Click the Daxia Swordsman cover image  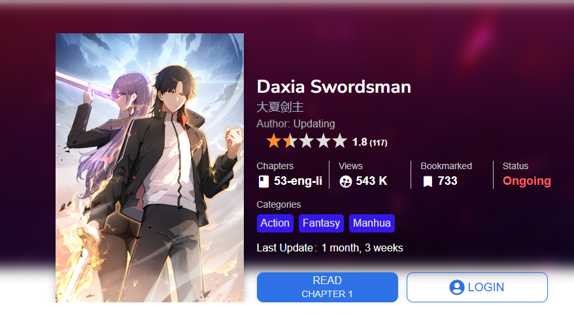click(150, 168)
